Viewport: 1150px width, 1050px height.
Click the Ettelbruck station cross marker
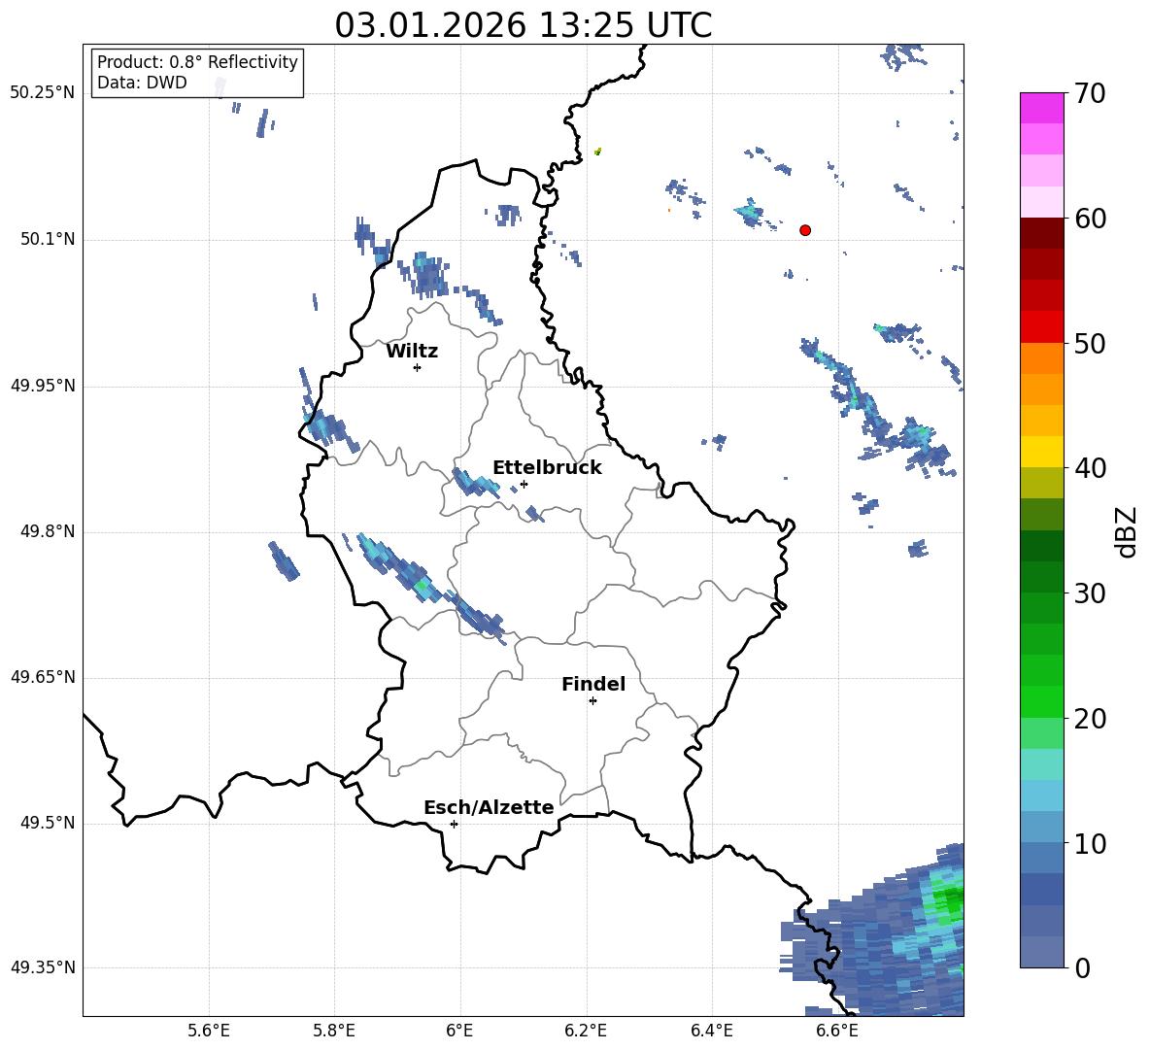524,484
